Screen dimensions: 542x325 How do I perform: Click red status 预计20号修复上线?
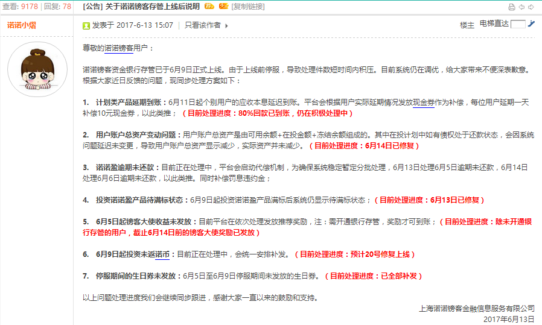[380, 254]
